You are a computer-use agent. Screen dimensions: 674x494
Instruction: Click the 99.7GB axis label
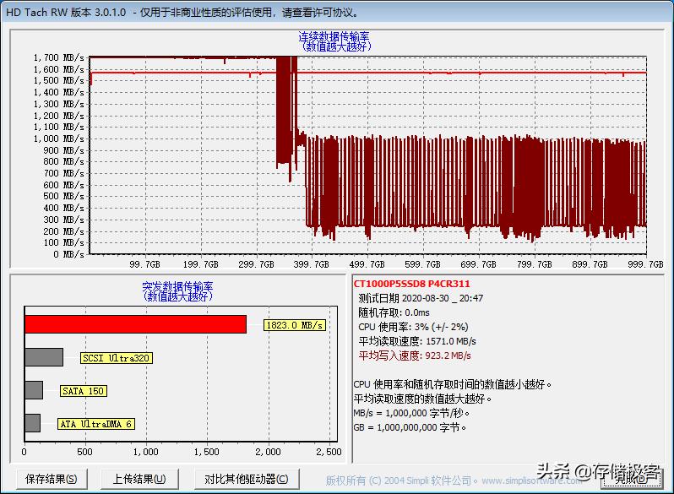click(x=144, y=264)
